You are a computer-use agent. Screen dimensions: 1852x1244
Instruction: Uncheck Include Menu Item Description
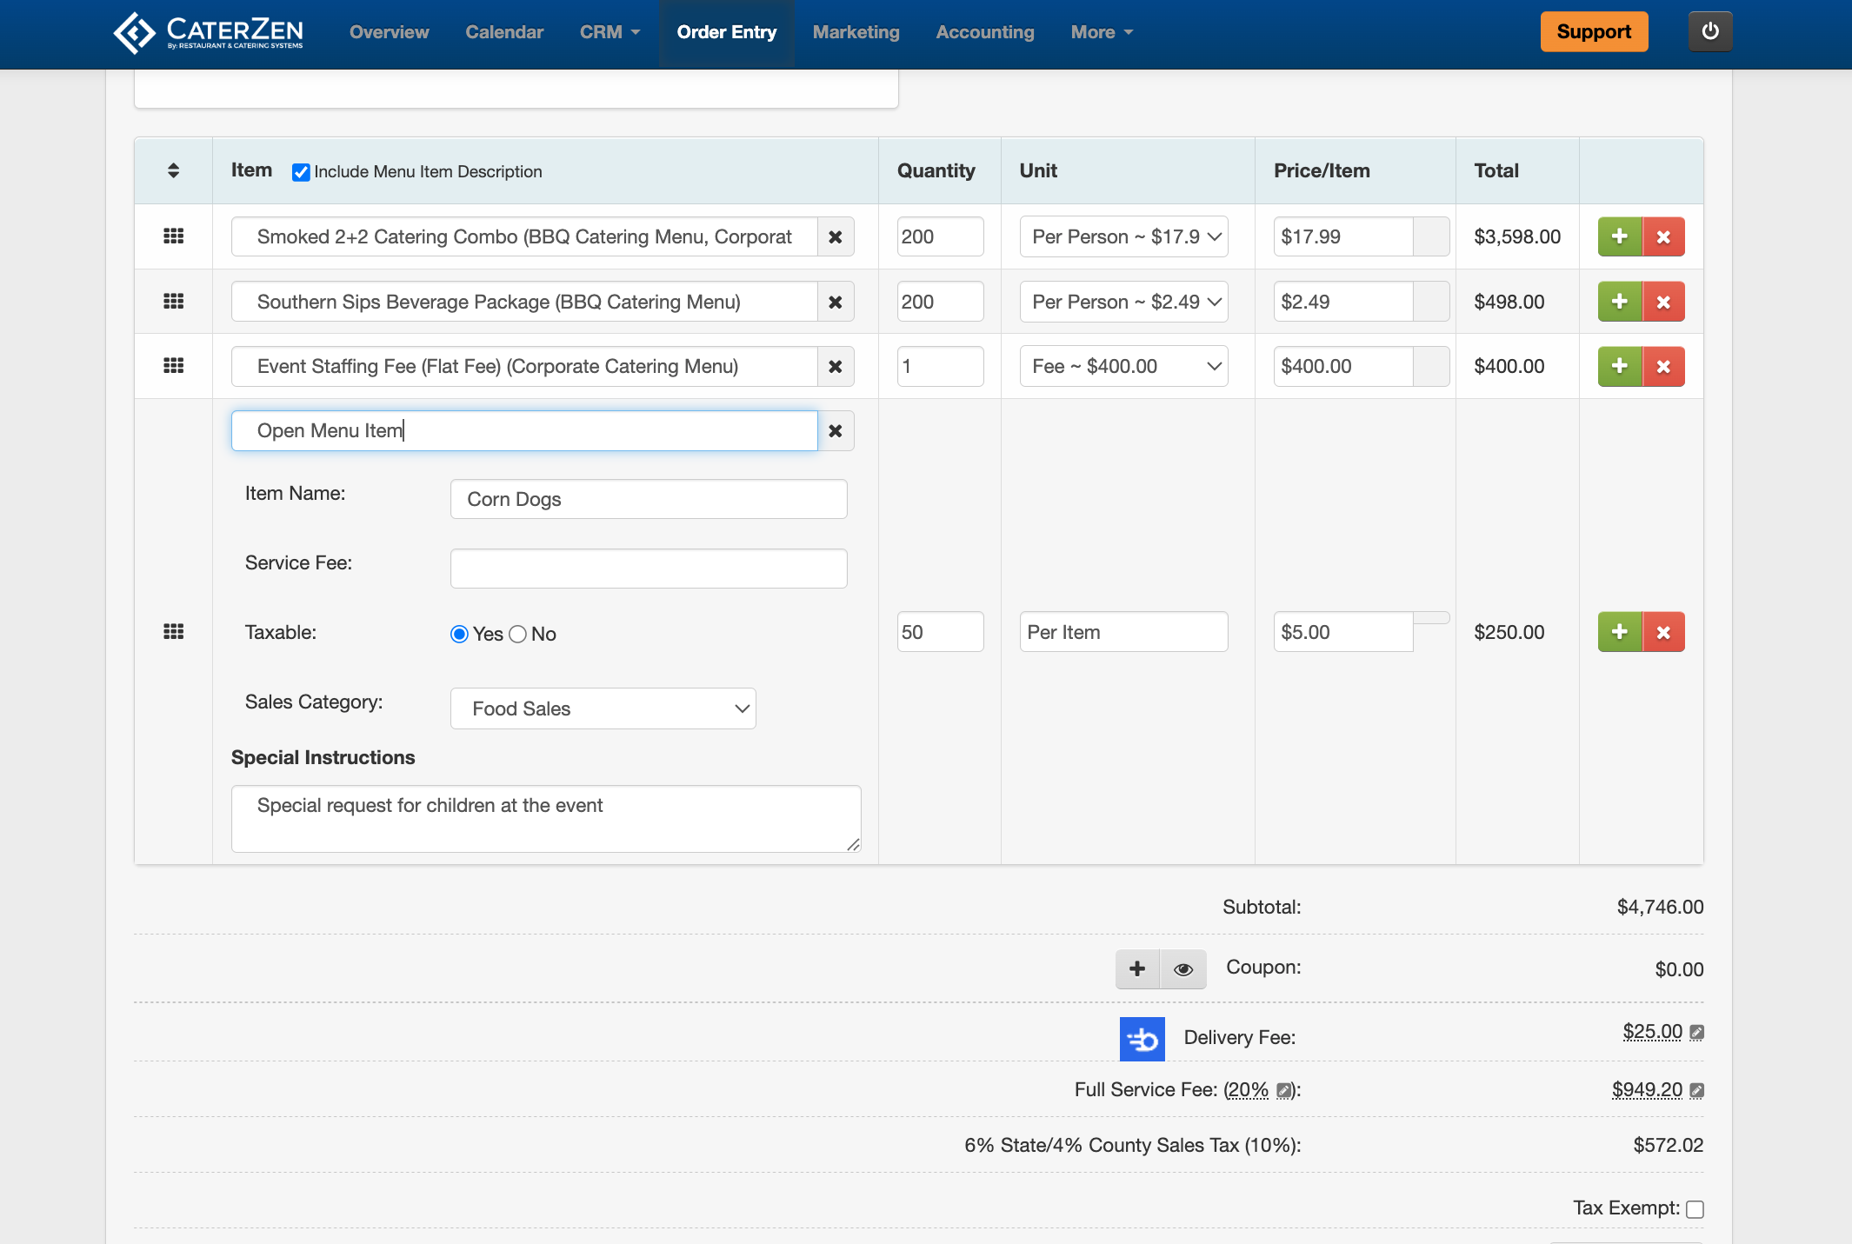point(301,172)
